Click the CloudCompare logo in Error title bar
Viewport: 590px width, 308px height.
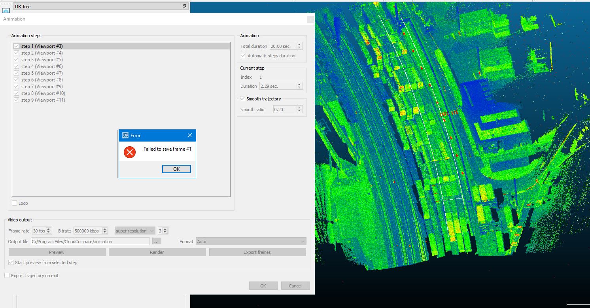pos(125,135)
